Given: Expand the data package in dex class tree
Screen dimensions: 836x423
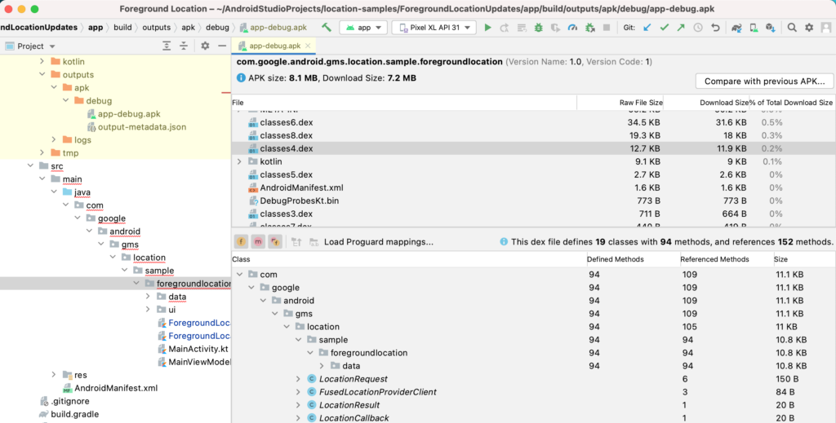Looking at the screenshot, I should point(322,365).
